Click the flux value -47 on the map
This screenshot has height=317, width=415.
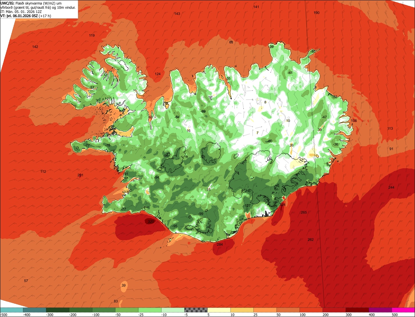click(324, 117)
